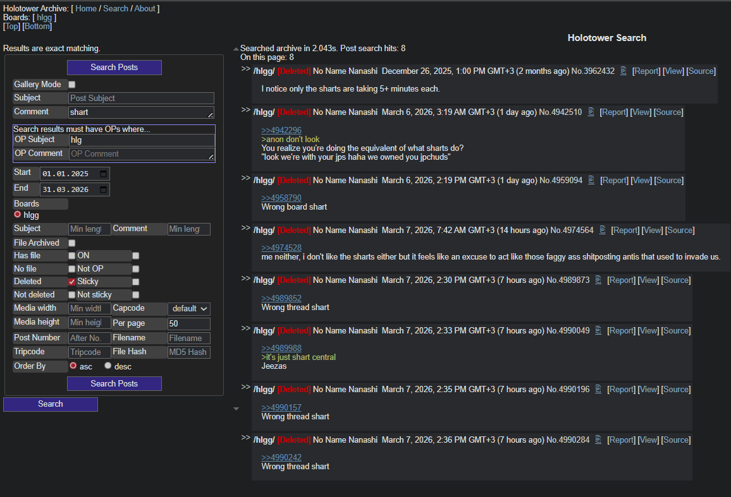Report post No.3962432
The image size is (731, 497).
tap(646, 71)
